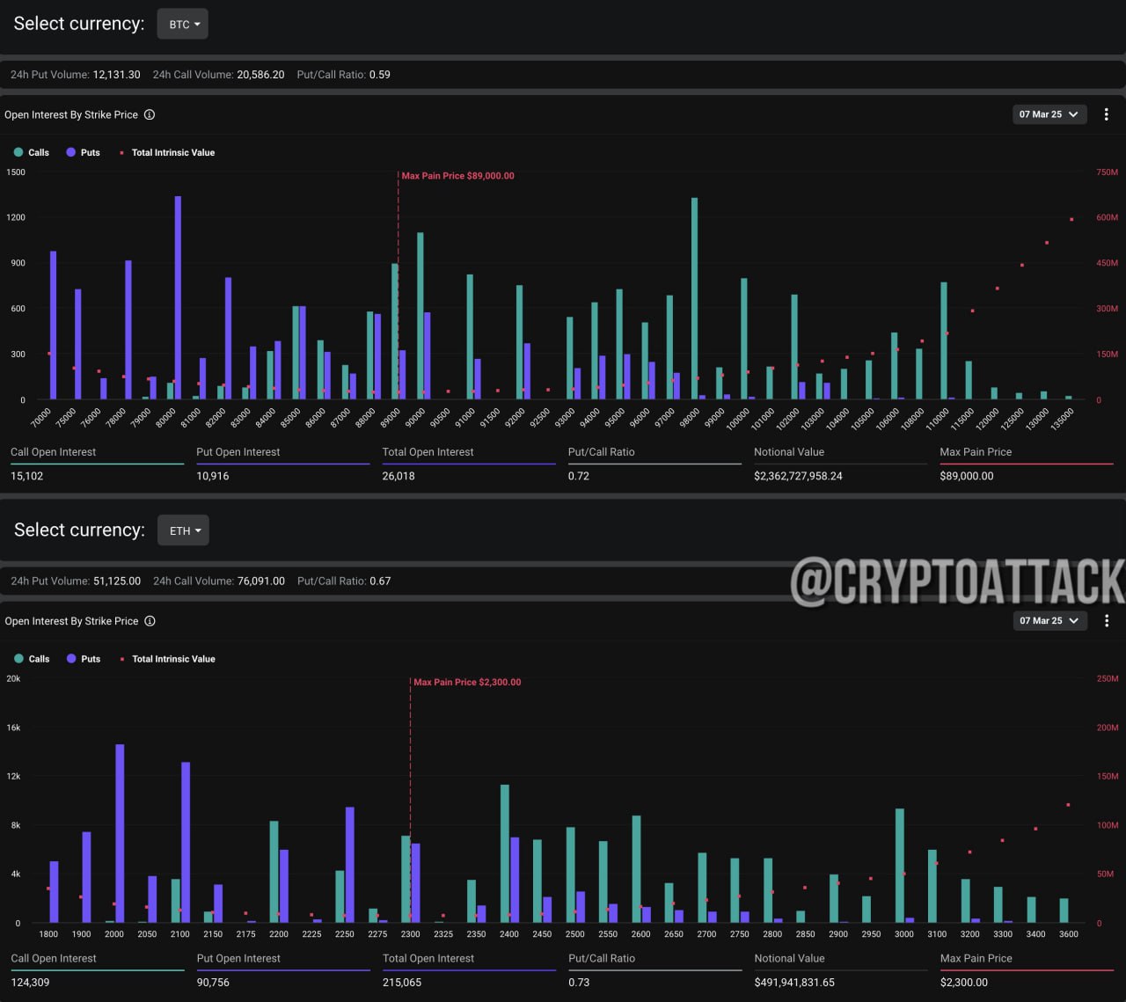Click BTC 24h Put Volume value 12,131.30
Screen dimensions: 1126x1002
116,75
